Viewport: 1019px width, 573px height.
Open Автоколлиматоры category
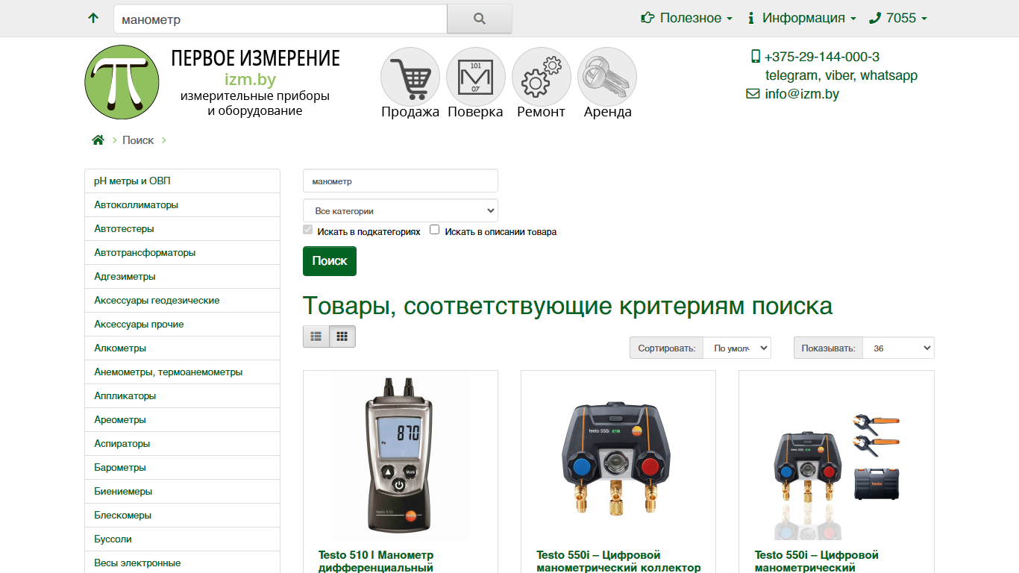click(x=182, y=204)
